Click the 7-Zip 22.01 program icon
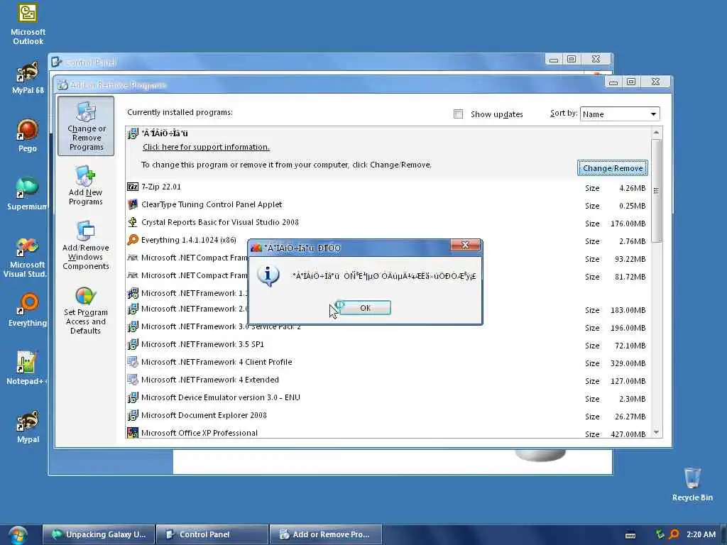The height and width of the screenshot is (545, 727). [x=133, y=187]
